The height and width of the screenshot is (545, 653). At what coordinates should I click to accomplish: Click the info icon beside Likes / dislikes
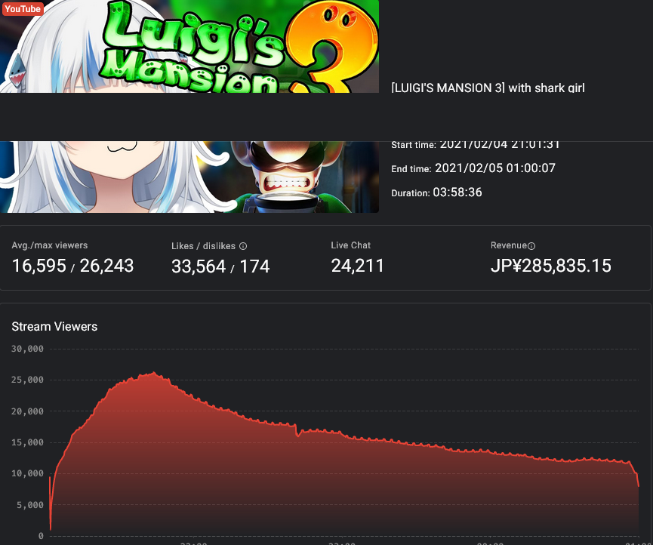(x=243, y=246)
